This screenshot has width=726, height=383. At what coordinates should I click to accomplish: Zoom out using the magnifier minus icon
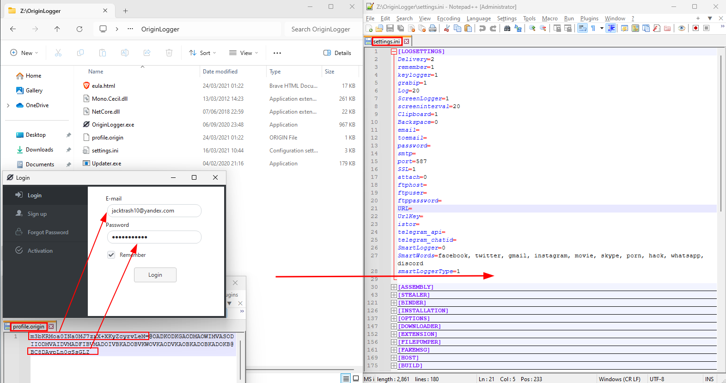543,28
